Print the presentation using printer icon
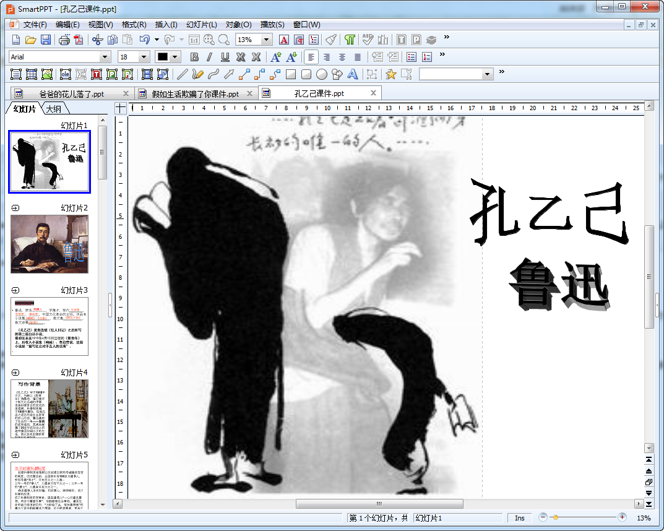664x531 pixels. pos(64,40)
